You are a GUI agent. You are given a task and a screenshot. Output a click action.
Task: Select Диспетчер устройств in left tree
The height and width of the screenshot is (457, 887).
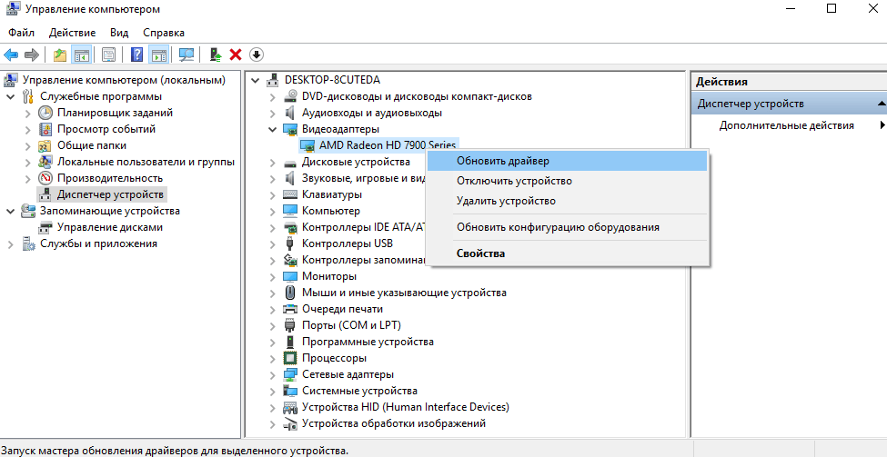click(x=110, y=195)
